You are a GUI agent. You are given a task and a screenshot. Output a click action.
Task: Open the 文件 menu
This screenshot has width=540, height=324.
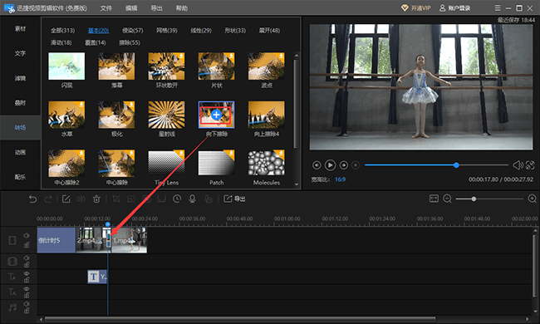[x=106, y=8]
